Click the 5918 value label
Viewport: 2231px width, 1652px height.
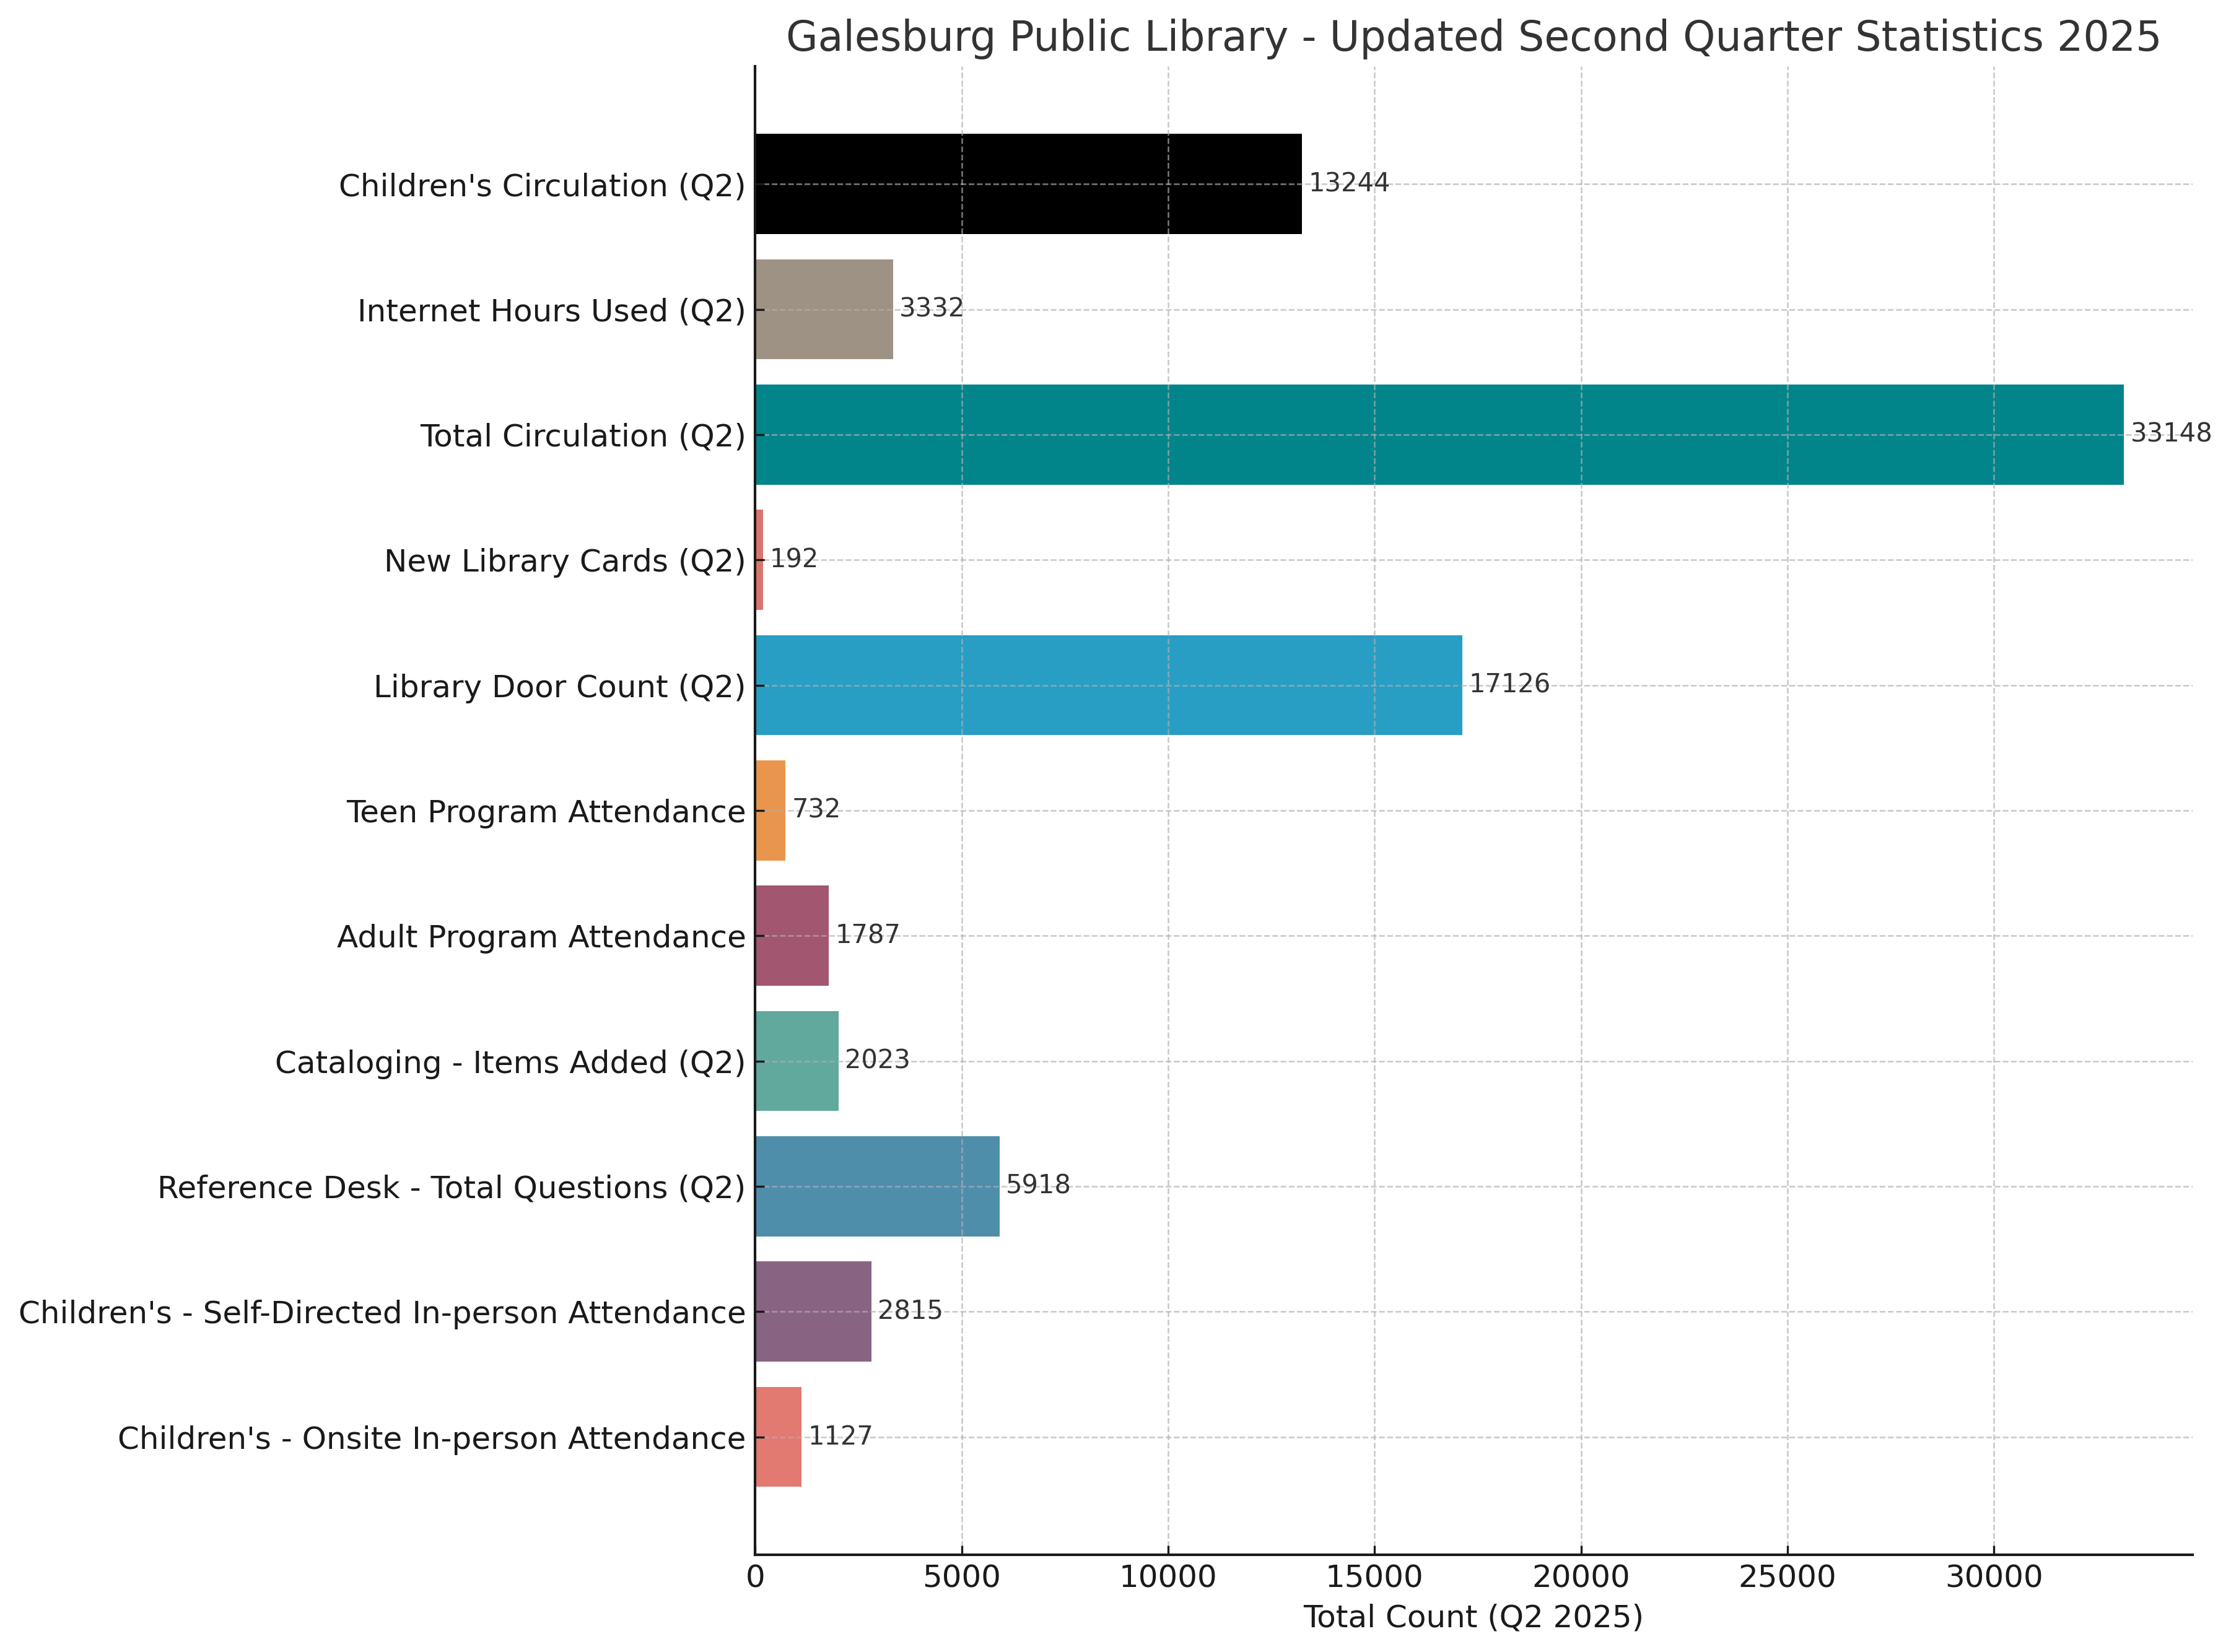pos(1037,1185)
